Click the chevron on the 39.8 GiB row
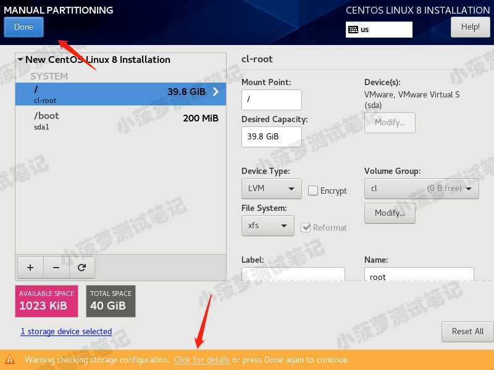Image resolution: width=494 pixels, height=370 pixels. click(x=216, y=91)
